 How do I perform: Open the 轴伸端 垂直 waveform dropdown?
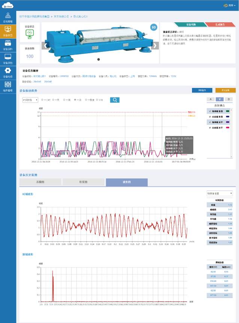[220, 193]
